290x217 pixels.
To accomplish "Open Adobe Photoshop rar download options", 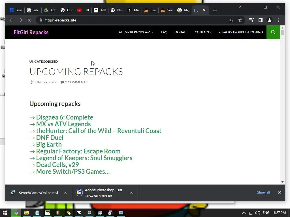I will [131, 193].
